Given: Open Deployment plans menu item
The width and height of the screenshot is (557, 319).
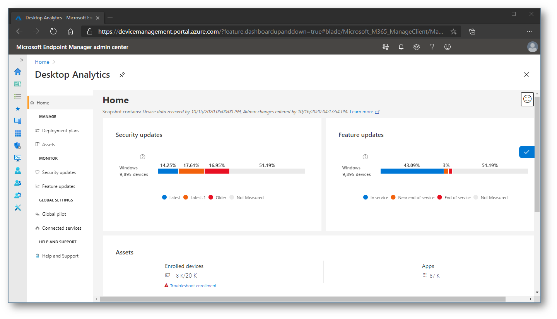Looking at the screenshot, I should point(60,131).
